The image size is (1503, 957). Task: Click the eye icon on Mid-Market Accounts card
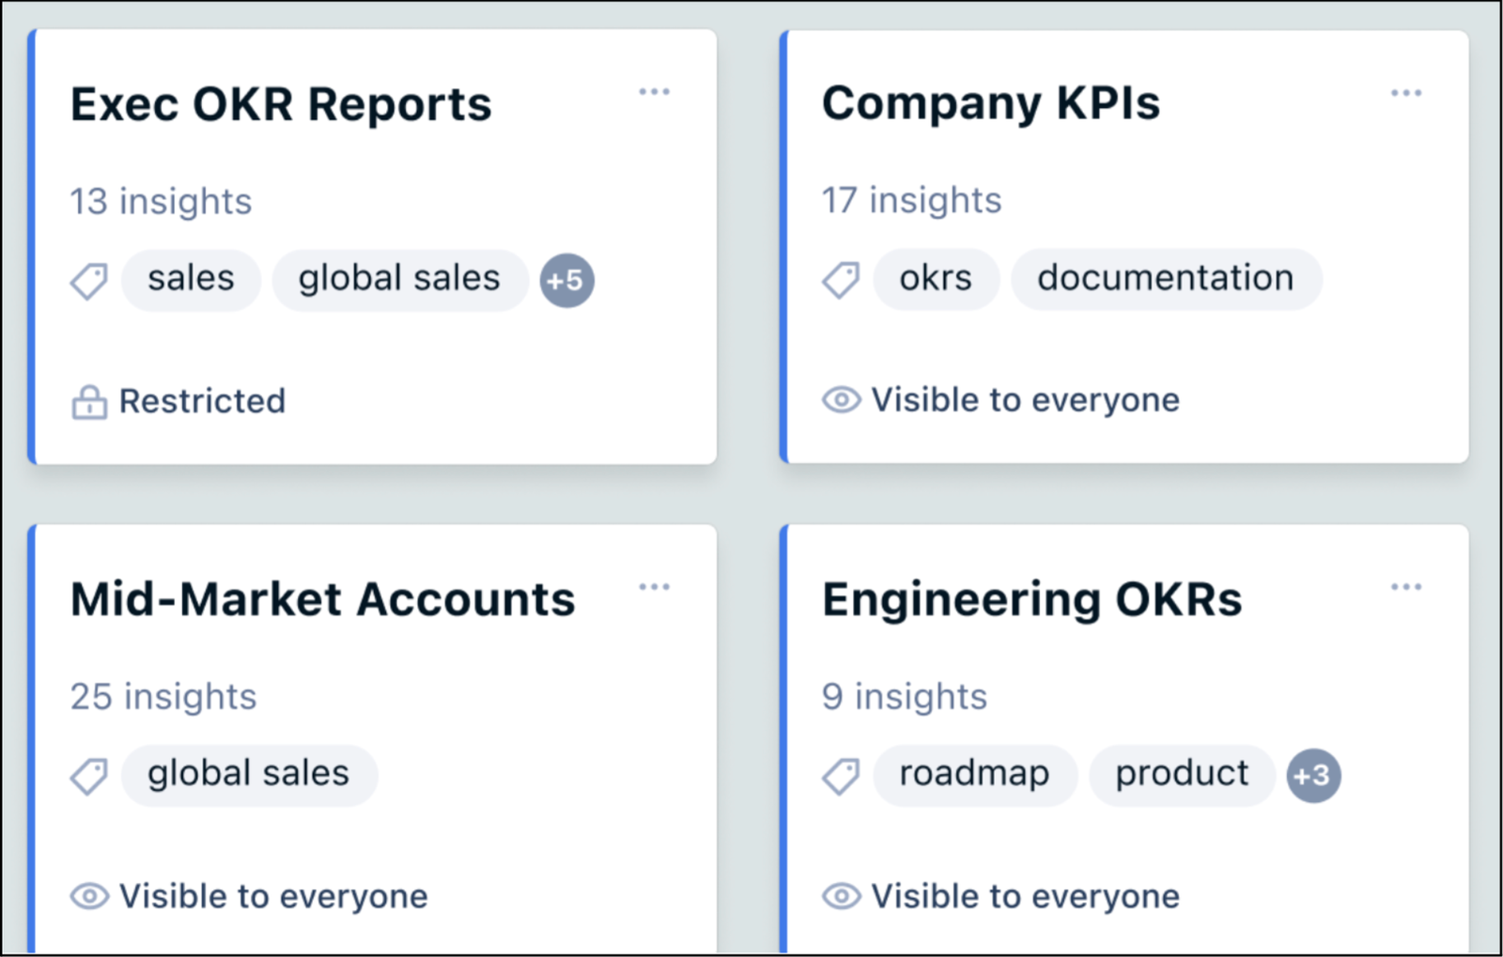(x=89, y=896)
